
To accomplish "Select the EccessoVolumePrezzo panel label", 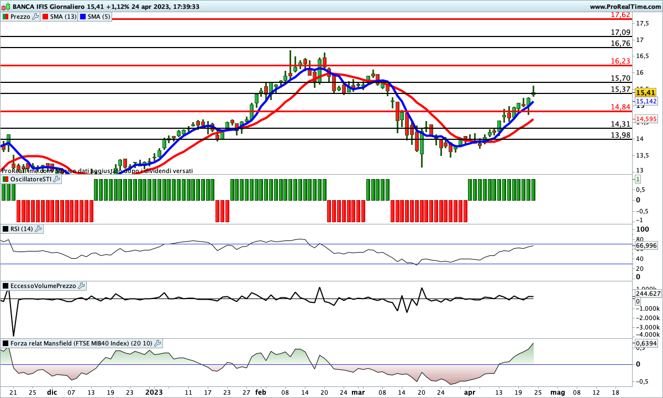I will (44, 286).
